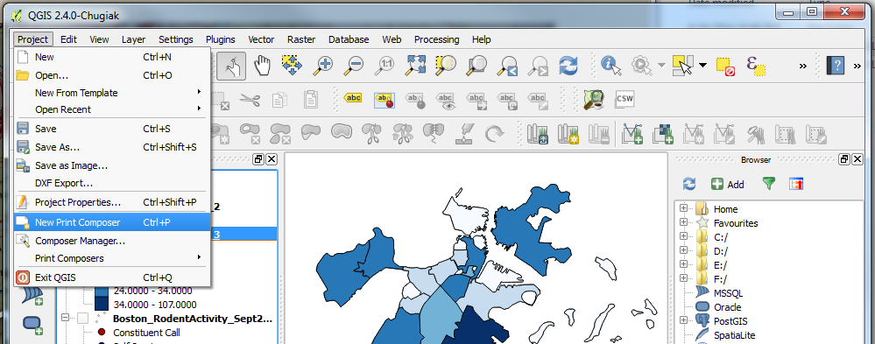Click the Zoom to Selection icon

coord(445,66)
